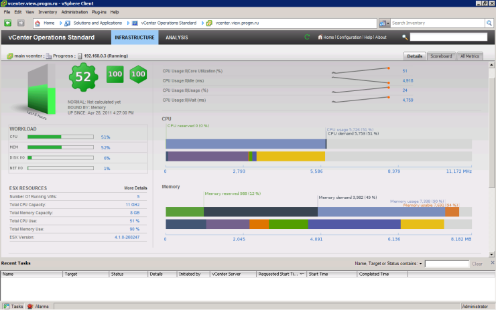Click the forward navigation arrow
The width and height of the screenshot is (496, 310).
[21, 23]
